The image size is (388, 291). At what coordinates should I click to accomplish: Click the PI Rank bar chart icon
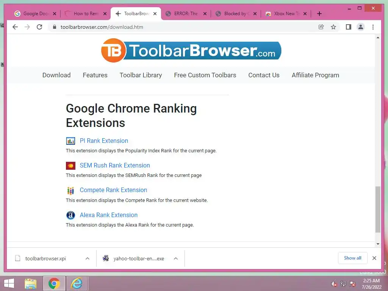pos(70,141)
